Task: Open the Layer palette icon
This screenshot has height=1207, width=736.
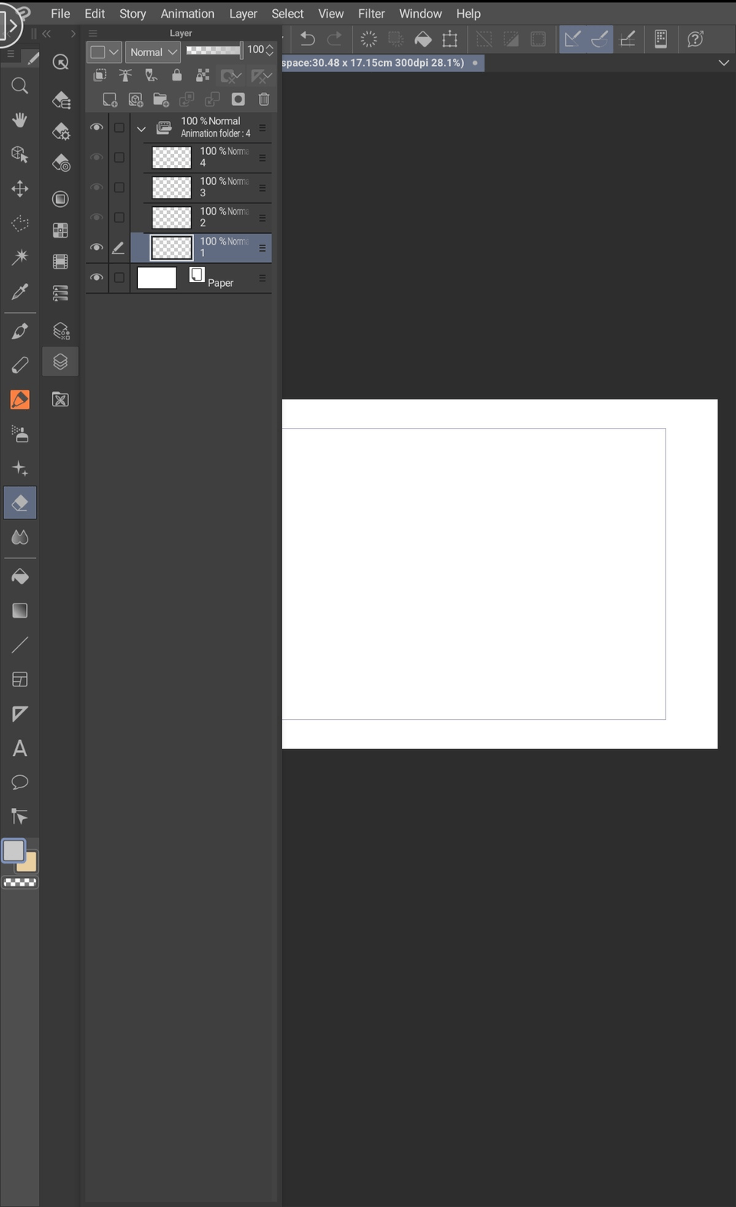Action: tap(61, 361)
